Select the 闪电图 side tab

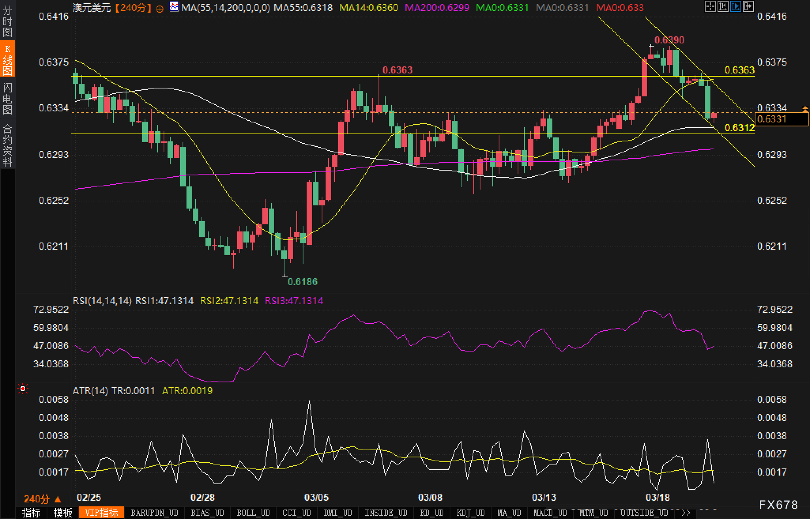pos(8,98)
